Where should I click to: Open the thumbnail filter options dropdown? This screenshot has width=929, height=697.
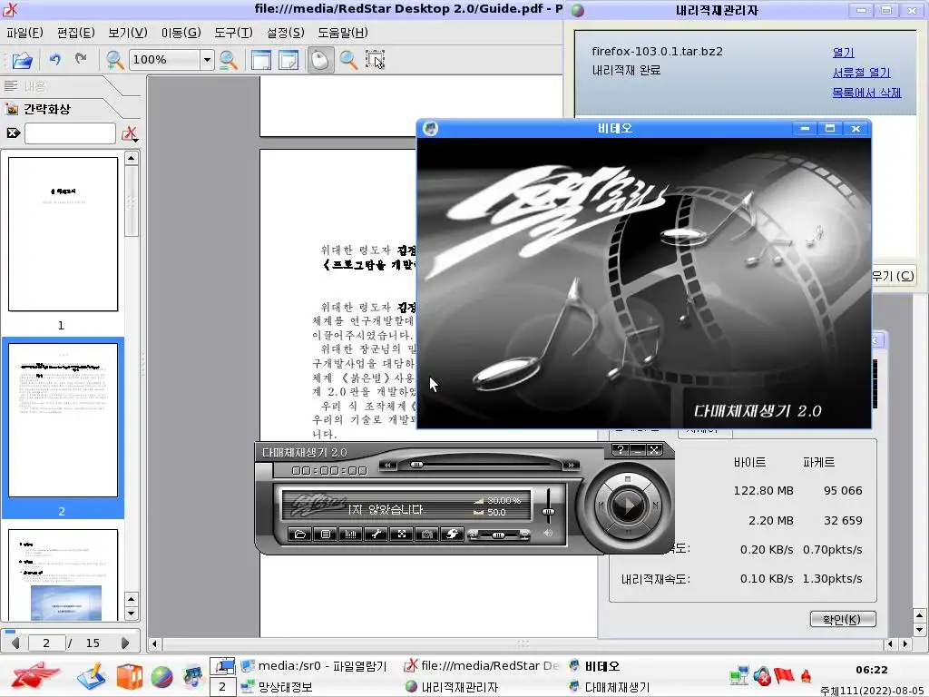point(130,134)
